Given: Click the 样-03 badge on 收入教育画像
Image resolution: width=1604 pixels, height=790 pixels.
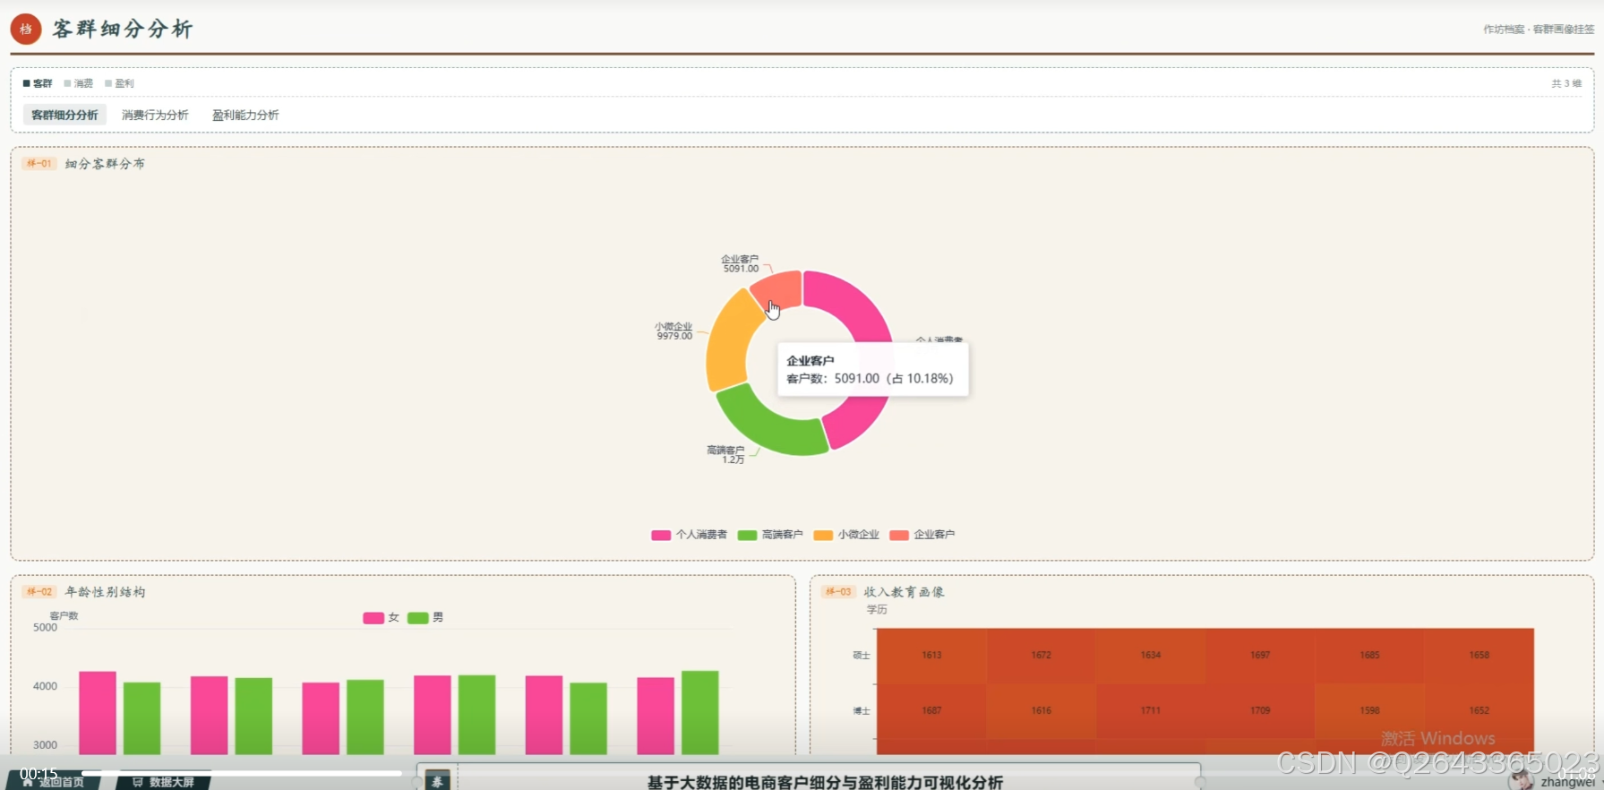Looking at the screenshot, I should point(838,592).
